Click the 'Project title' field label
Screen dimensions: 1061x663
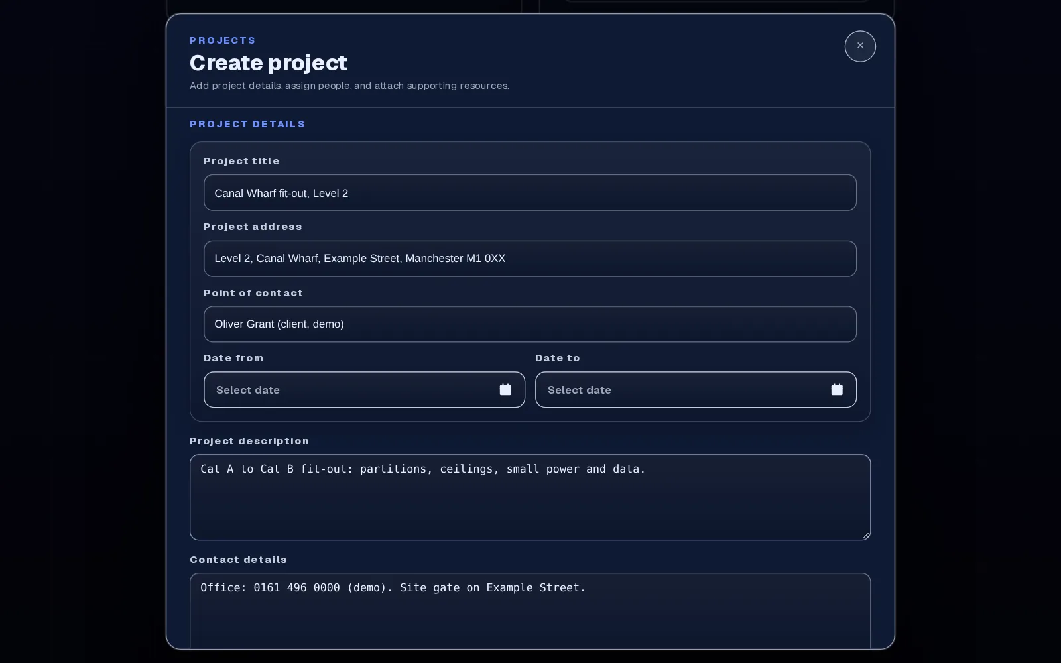(x=241, y=161)
